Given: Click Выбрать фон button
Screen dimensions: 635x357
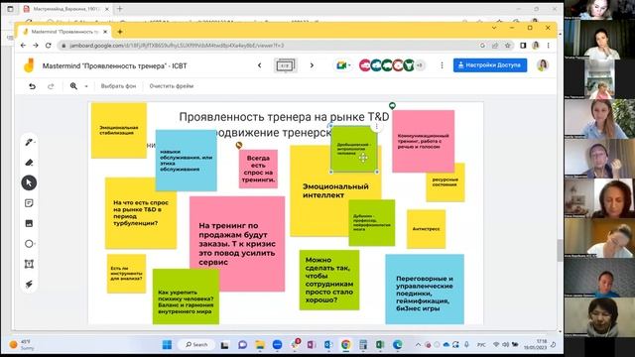Looking at the screenshot, I should (118, 86).
